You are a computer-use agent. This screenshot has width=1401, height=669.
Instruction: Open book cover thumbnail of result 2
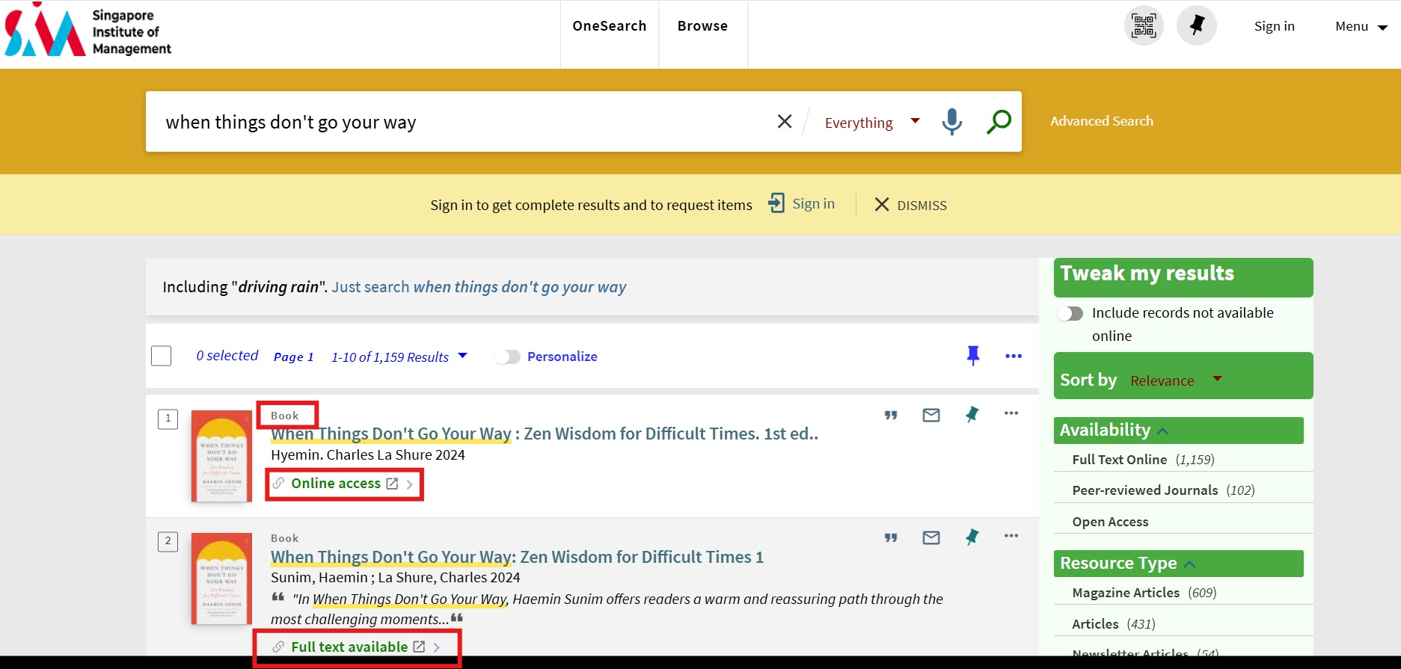[221, 579]
